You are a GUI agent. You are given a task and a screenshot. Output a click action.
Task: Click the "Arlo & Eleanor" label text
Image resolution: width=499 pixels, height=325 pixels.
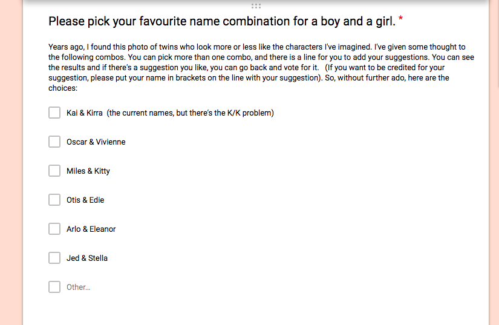[x=91, y=229]
